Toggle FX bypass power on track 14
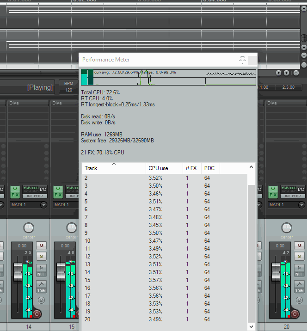This screenshot has height=331, width=307. (x=15, y=188)
